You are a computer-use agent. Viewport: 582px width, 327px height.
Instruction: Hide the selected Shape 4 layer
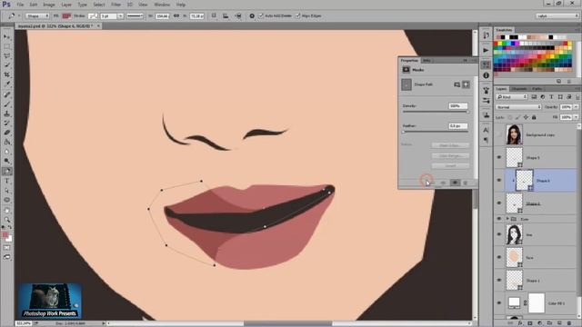(499, 180)
